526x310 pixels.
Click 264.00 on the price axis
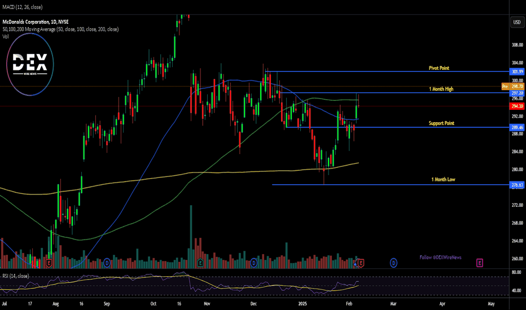click(x=518, y=241)
